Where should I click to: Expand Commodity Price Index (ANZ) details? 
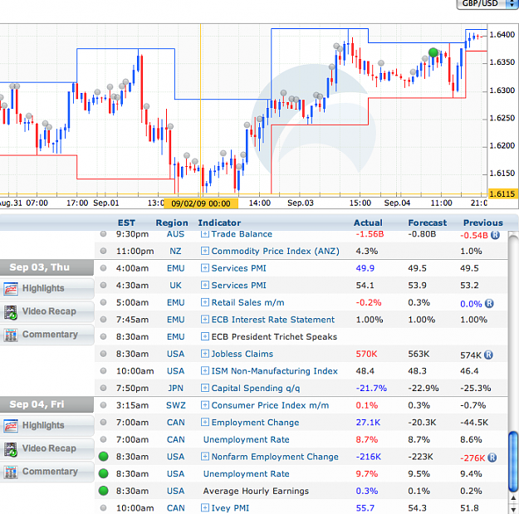coord(205,251)
